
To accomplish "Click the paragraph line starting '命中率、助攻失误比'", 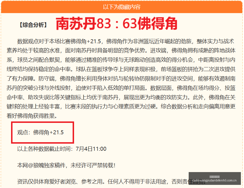I will 121,97.
